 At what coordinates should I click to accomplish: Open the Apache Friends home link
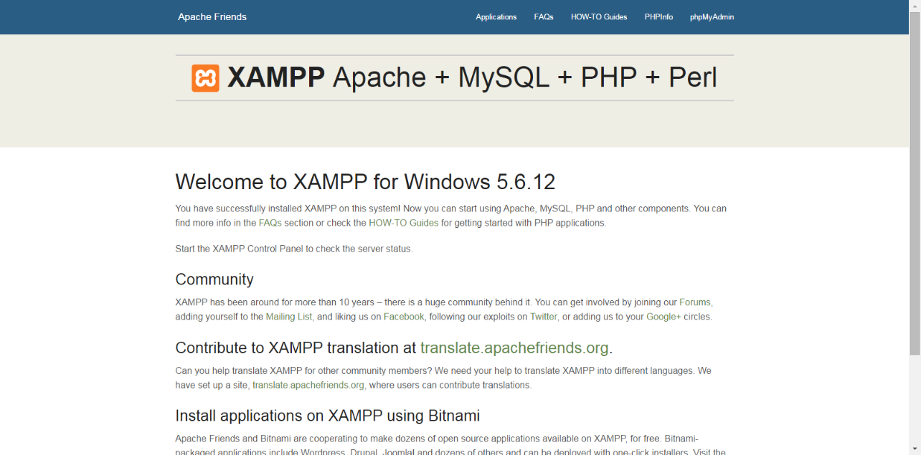click(x=212, y=17)
